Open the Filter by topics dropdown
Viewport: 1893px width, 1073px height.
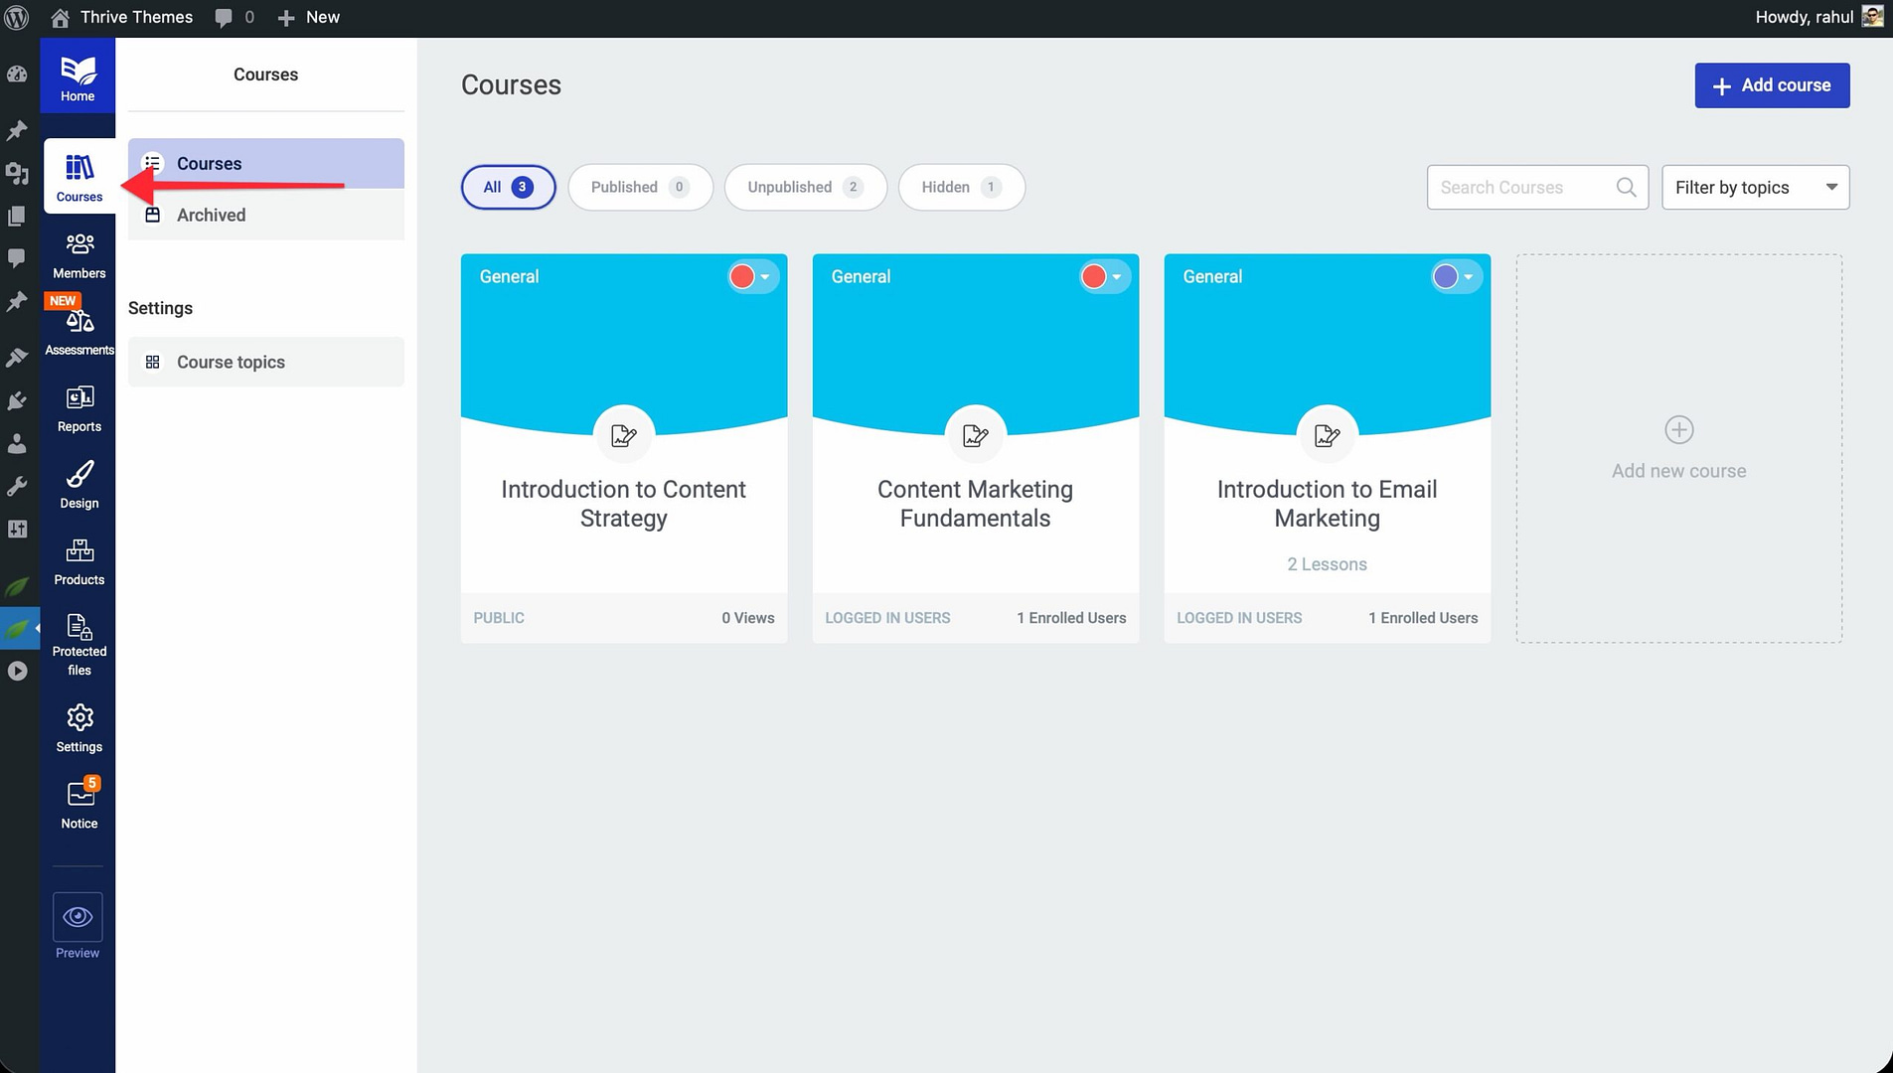(x=1755, y=187)
